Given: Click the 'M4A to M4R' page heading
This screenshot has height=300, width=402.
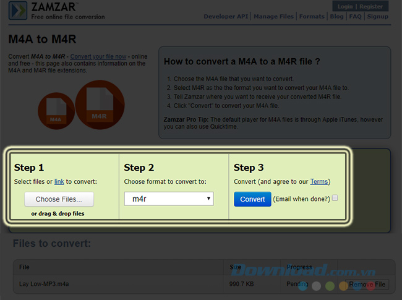Looking at the screenshot, I should (x=42, y=39).
